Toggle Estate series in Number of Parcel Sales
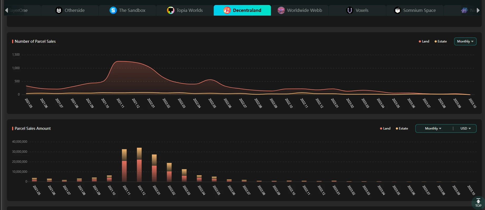This screenshot has width=485, height=210. coord(441,41)
